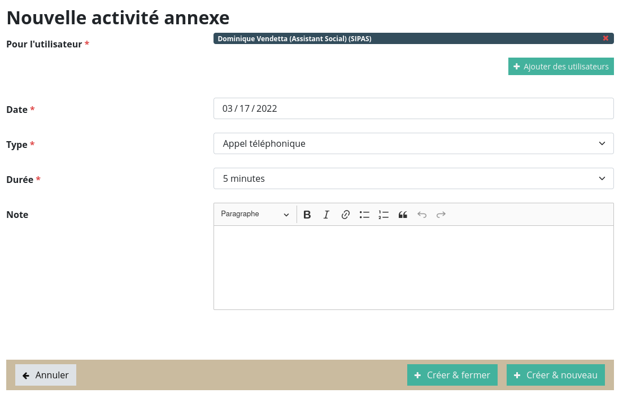
Task: Open the Type dropdown showing Appel téléphonique
Action: 413,143
